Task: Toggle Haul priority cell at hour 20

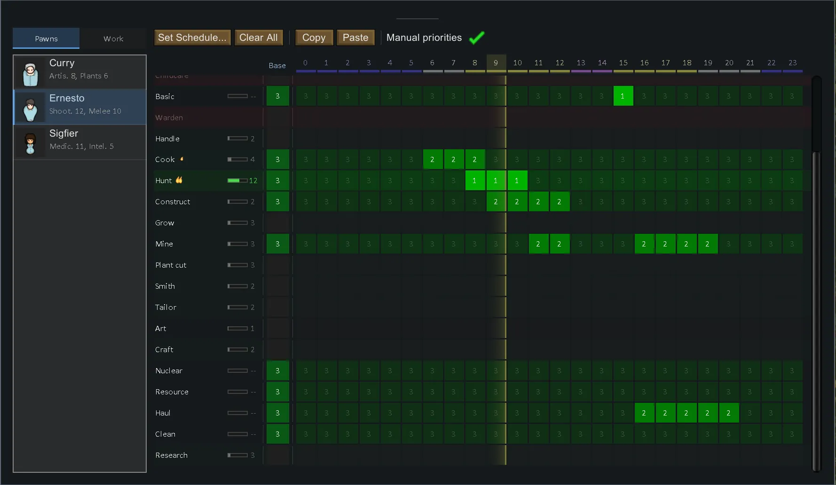Action: (x=728, y=413)
